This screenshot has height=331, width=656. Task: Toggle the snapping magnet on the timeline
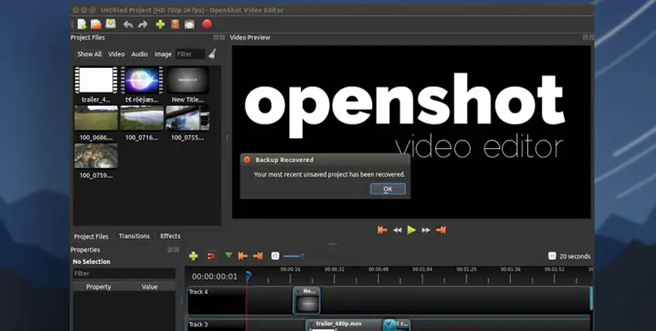pos(211,255)
